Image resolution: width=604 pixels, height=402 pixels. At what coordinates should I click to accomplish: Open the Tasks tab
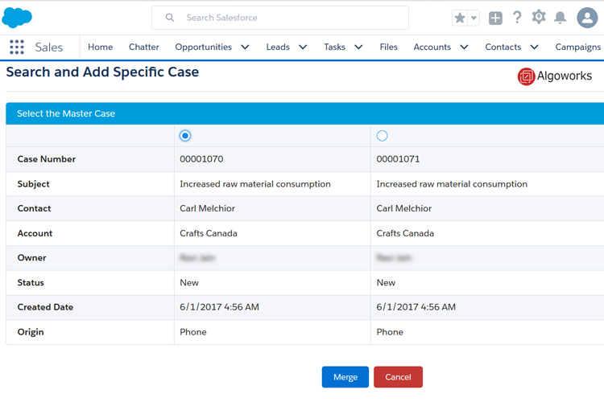(334, 47)
